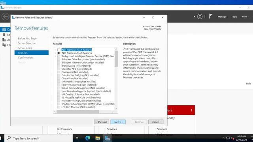Click the red server tile header
The width and height of the screenshot is (253, 142).
181,110
